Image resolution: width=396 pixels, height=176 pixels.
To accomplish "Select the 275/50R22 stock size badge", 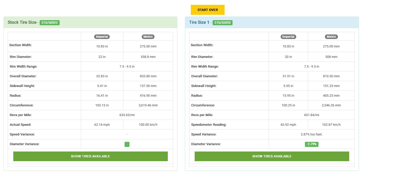I will click(x=50, y=23).
